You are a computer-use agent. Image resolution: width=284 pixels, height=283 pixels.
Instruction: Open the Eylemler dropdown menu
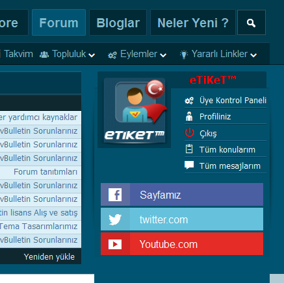[x=137, y=54]
